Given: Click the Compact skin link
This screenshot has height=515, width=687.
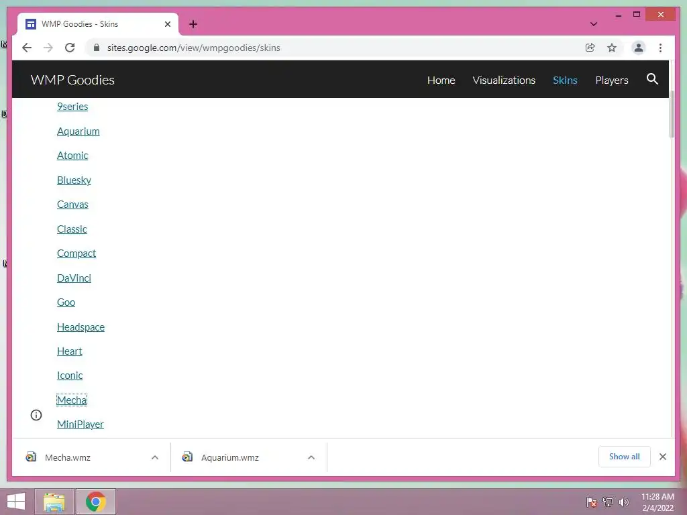Looking at the screenshot, I should pos(76,253).
